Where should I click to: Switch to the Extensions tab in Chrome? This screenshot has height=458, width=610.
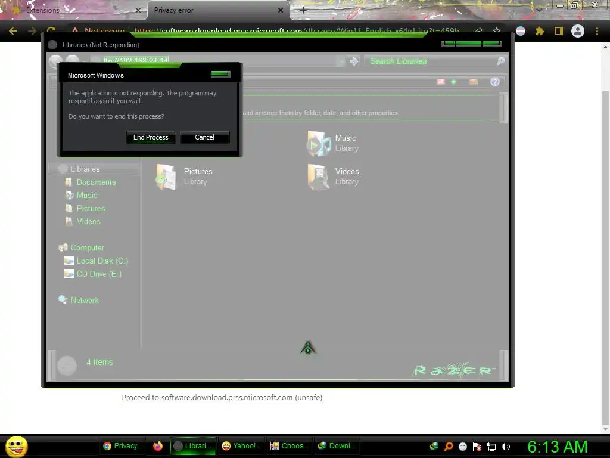pyautogui.click(x=74, y=10)
